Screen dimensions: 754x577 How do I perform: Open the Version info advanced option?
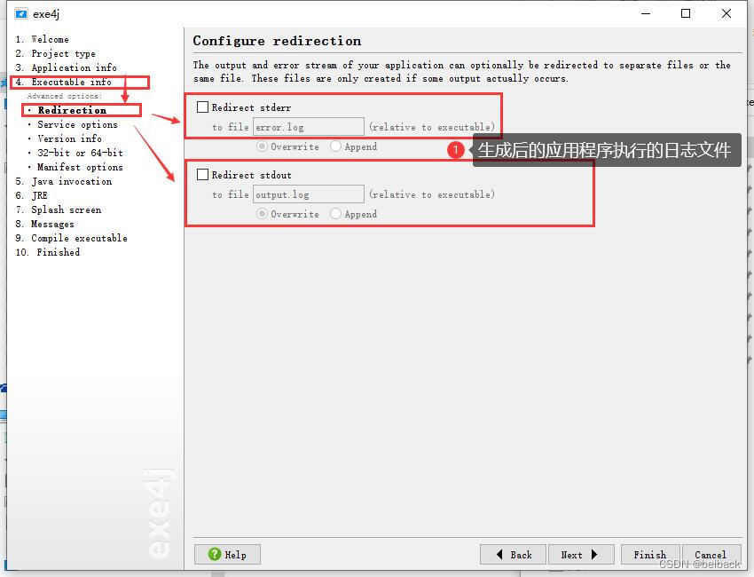(70, 138)
